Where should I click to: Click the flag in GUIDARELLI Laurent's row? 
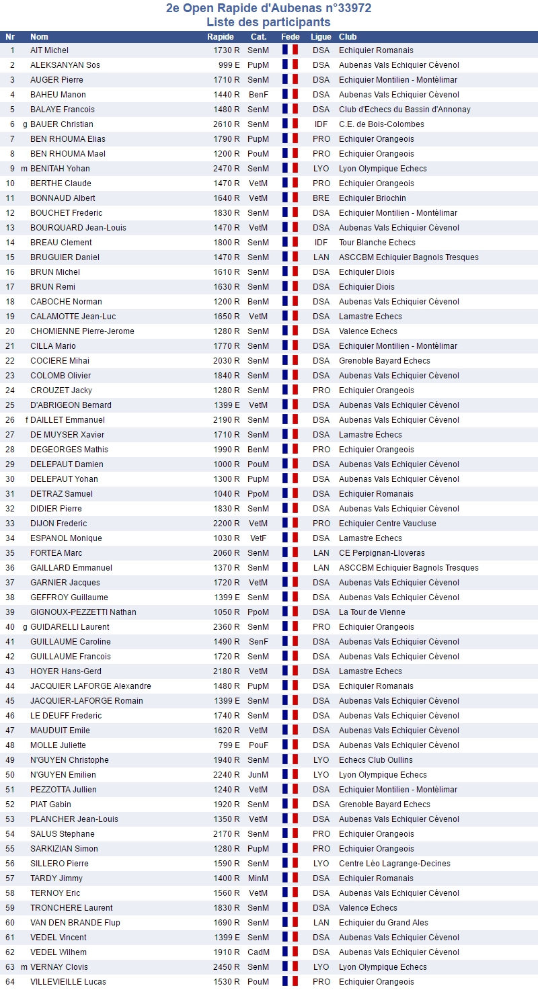coord(290,627)
